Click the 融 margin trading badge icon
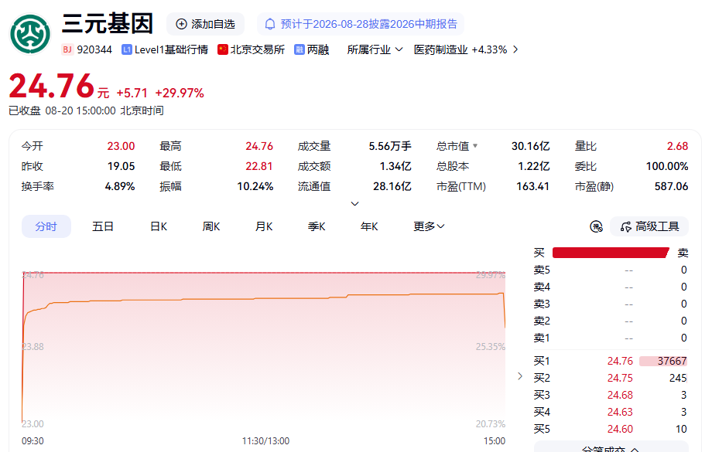This screenshot has width=712, height=452. pos(300,49)
